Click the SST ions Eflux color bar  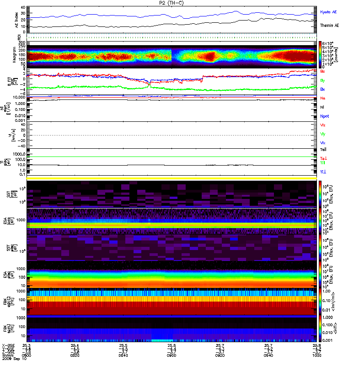click(x=320, y=194)
